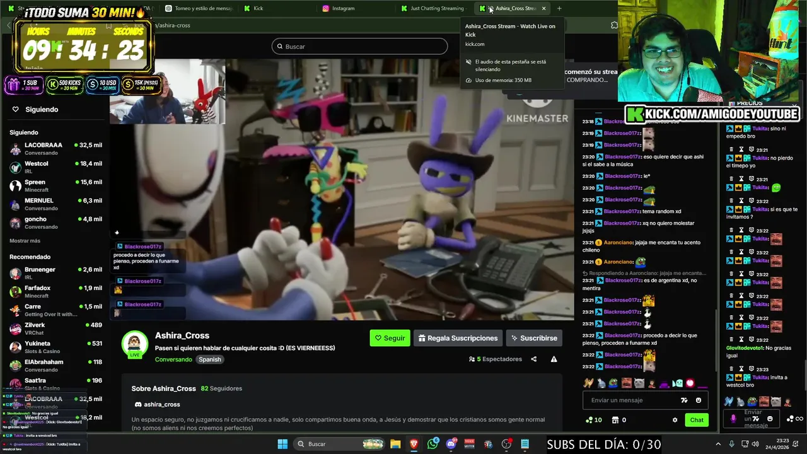Click the Spanish language tag
807x454 pixels.
tap(210, 359)
